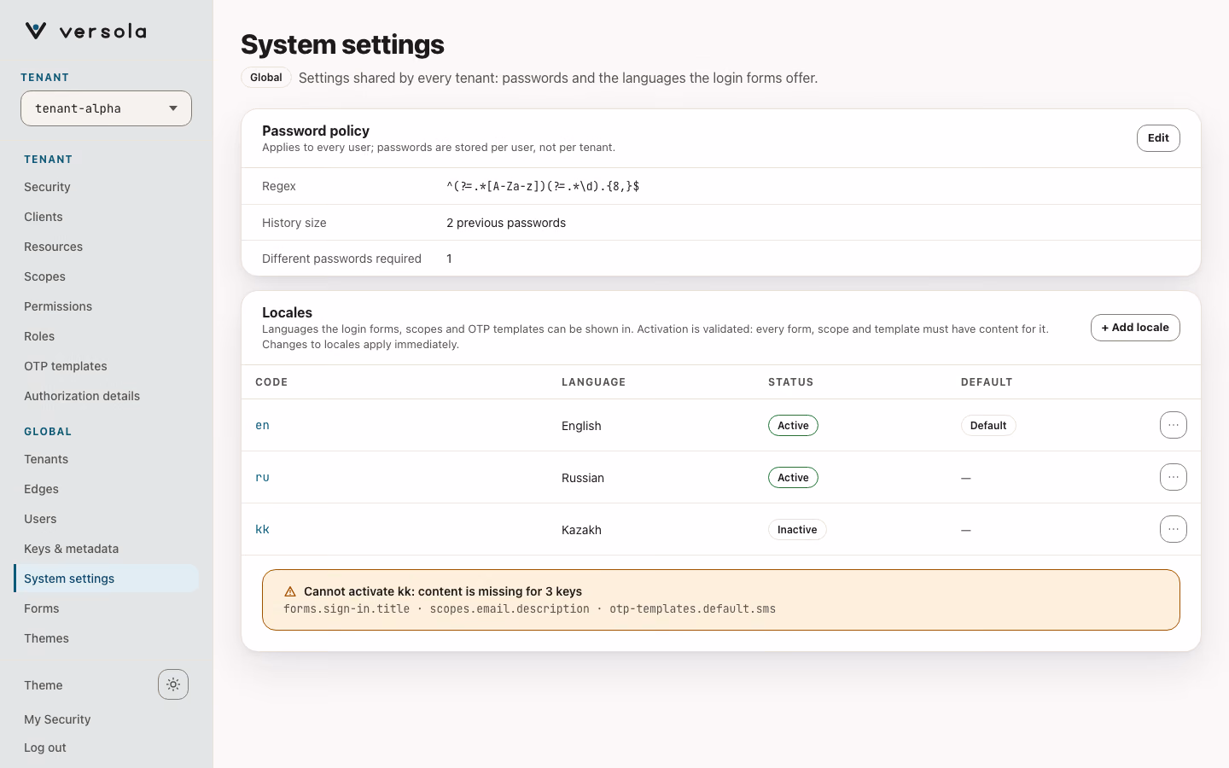Open the tenant-alpha tenant dropdown
This screenshot has width=1229, height=768.
coord(106,108)
